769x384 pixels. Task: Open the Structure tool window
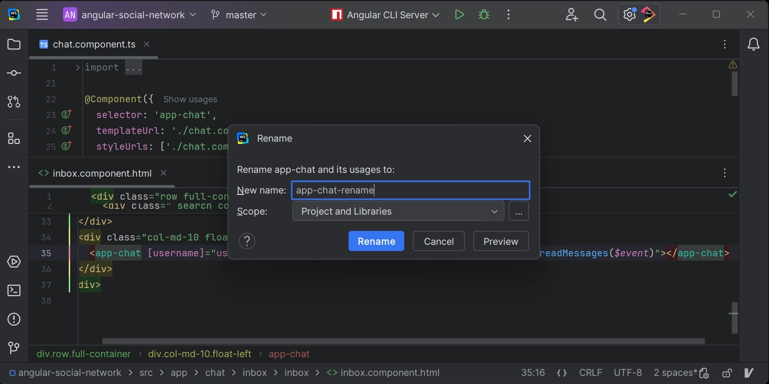point(14,139)
